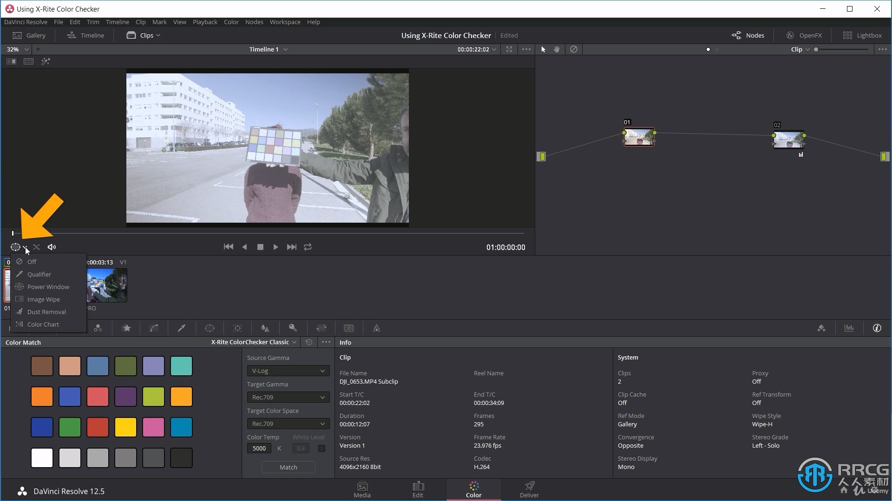
Task: Choose Image Wipe menu entry
Action: (x=48, y=299)
